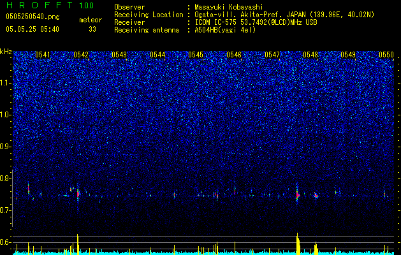The image size is (401, 255).
Task: Click the red meteor echo under 0542
Action: (78, 194)
